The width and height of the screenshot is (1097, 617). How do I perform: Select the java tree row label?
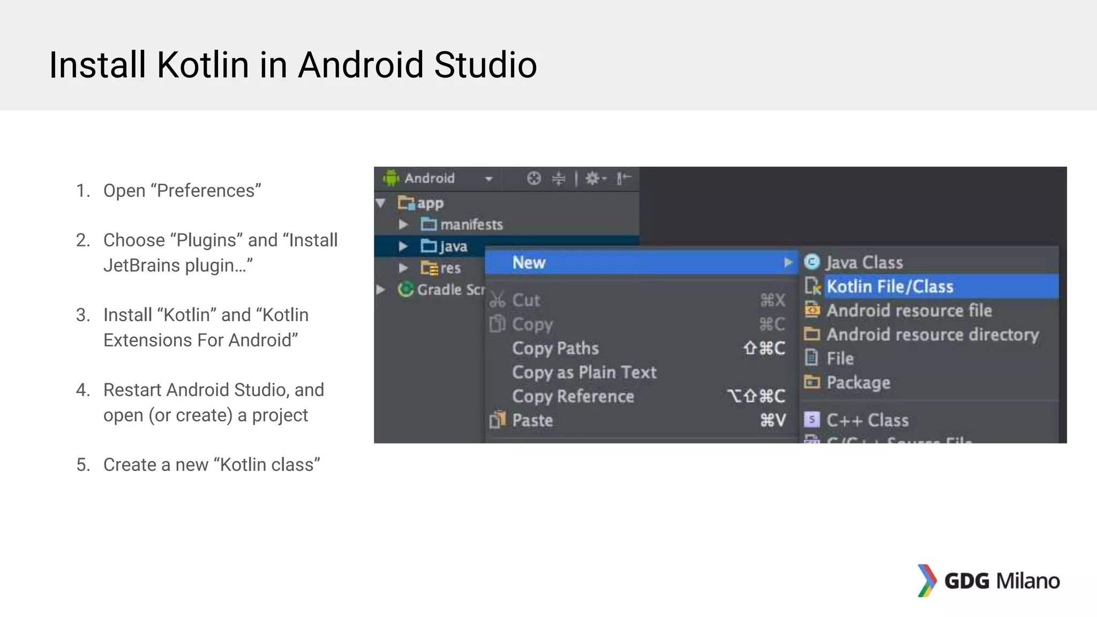coord(454,246)
